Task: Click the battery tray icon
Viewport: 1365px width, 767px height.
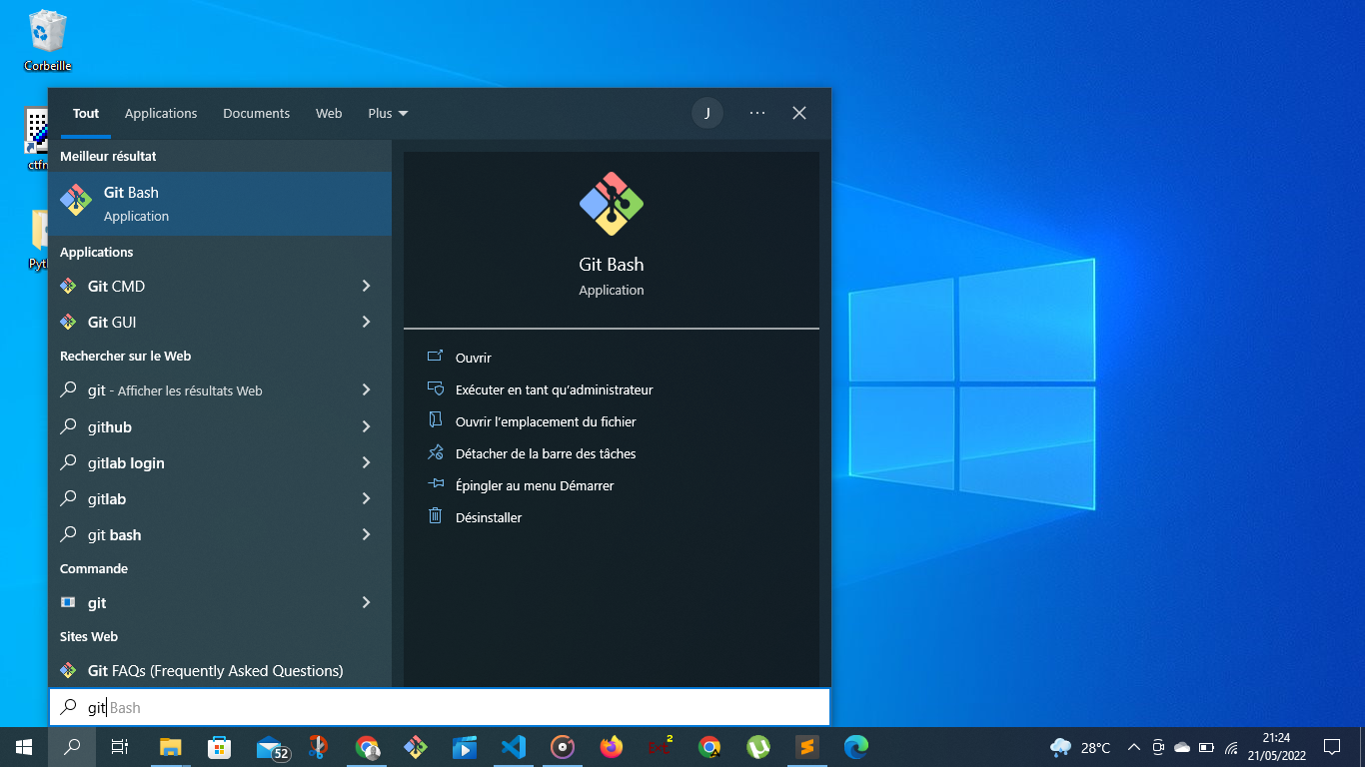Action: pos(1206,747)
